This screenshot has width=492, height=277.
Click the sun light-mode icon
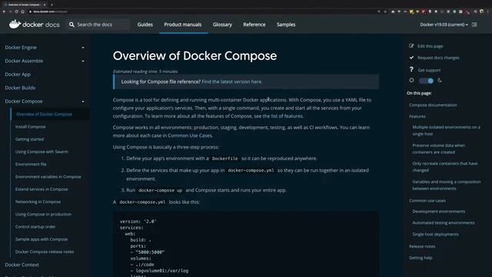(x=411, y=80)
